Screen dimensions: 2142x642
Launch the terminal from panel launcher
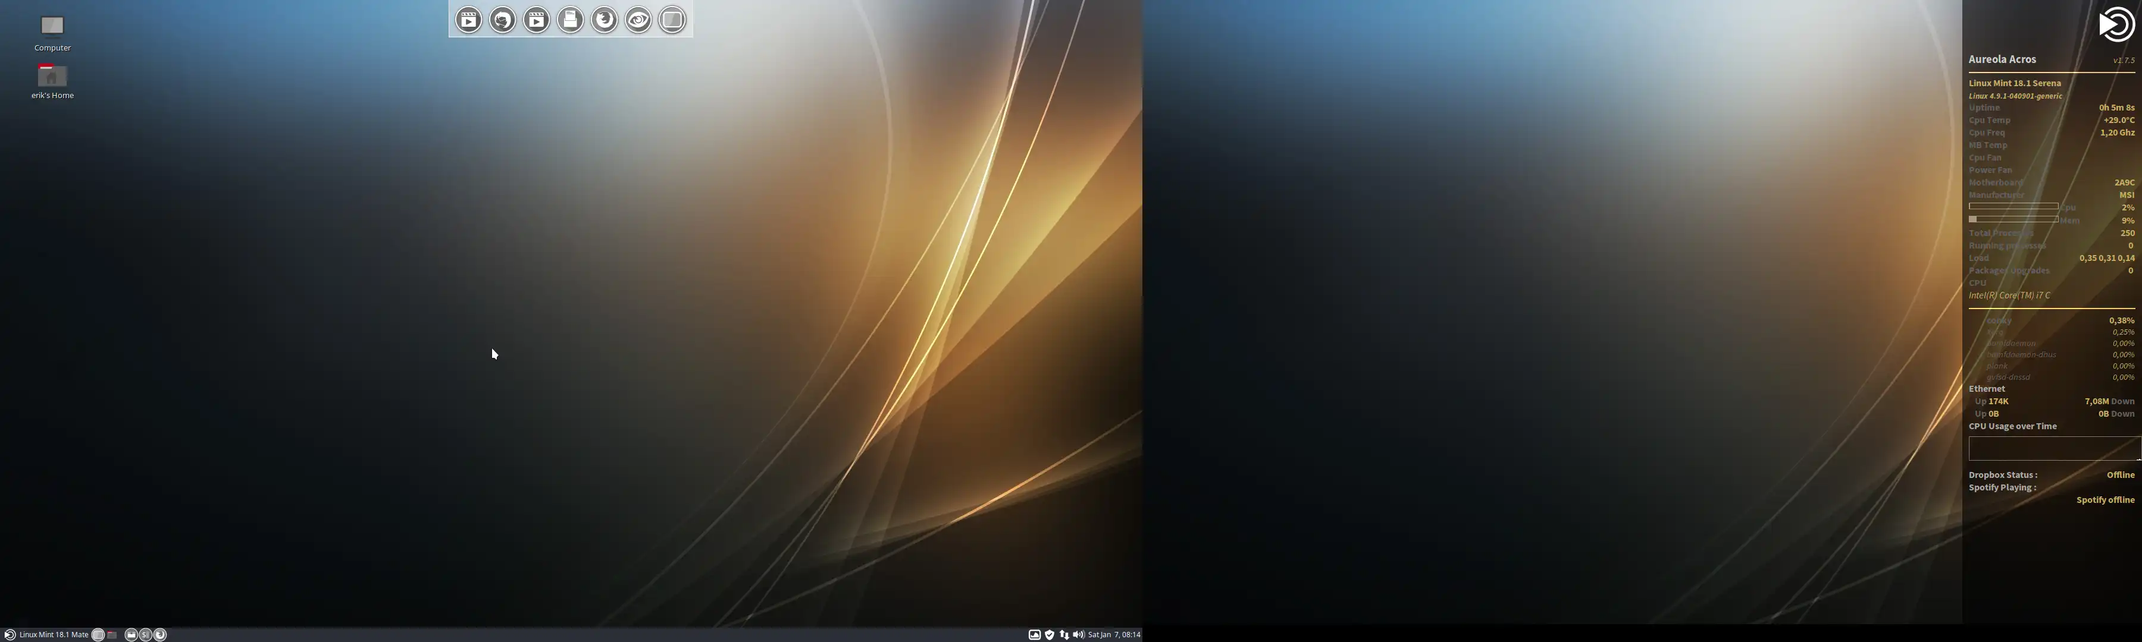[146, 634]
